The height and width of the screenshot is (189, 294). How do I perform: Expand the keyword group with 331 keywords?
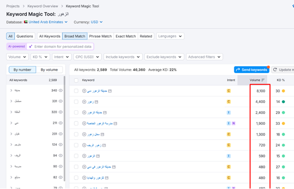click(11, 101)
